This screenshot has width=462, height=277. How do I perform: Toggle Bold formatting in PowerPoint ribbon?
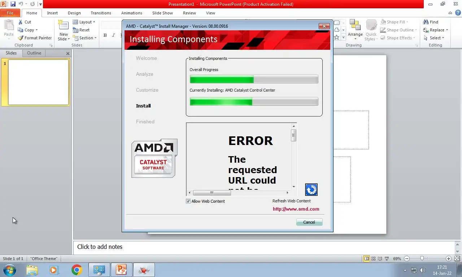[105, 35]
